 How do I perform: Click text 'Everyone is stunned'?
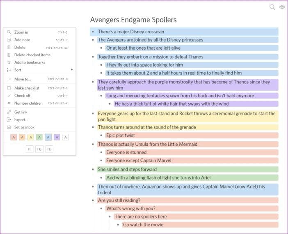[x=126, y=152]
